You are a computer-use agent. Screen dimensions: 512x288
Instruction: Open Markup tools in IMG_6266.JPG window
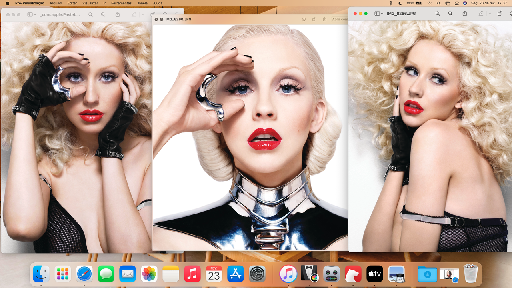click(x=481, y=14)
